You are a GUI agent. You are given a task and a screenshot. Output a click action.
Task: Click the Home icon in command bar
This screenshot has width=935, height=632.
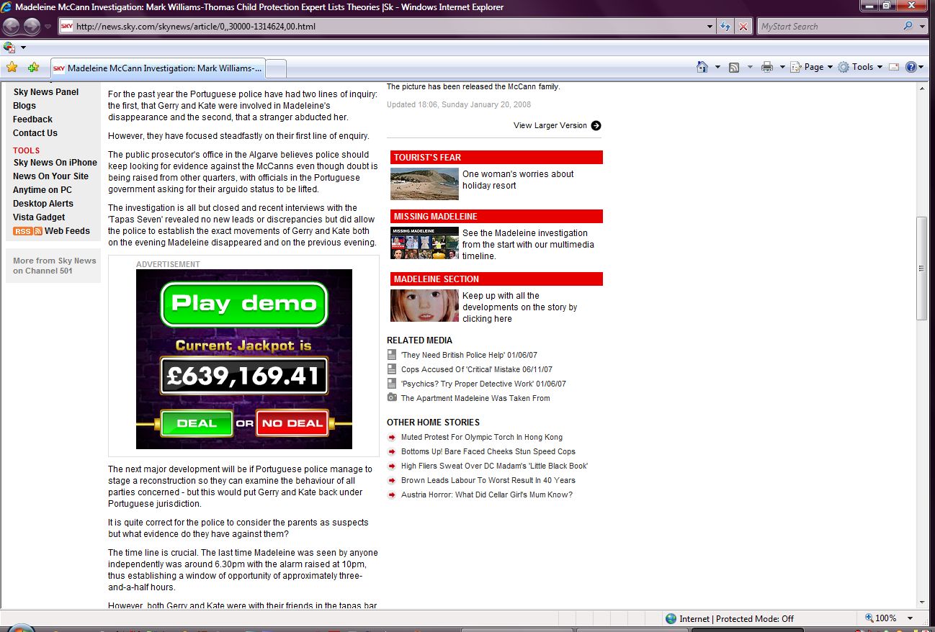702,67
